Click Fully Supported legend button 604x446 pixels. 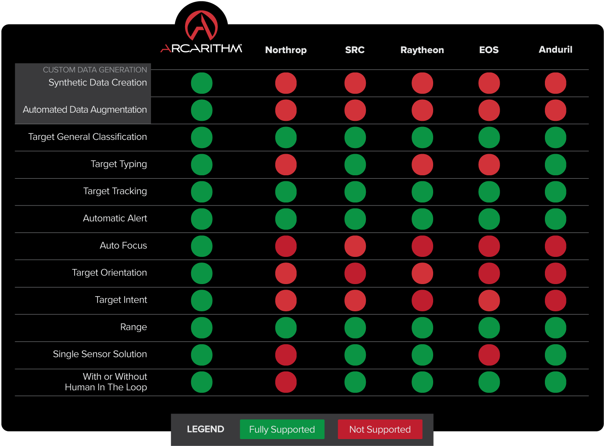(x=282, y=429)
